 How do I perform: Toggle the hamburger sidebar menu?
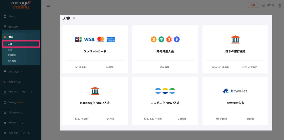pos(48,5)
